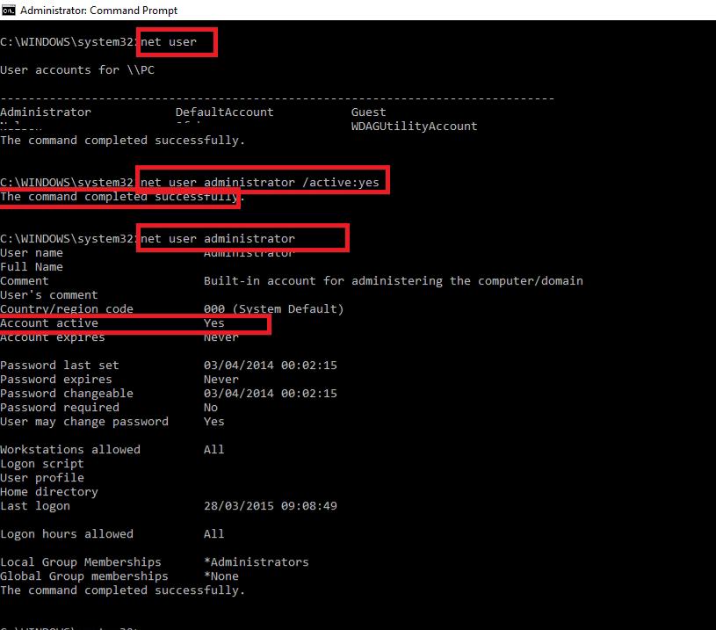Click the 'Last logon' label

(x=35, y=506)
